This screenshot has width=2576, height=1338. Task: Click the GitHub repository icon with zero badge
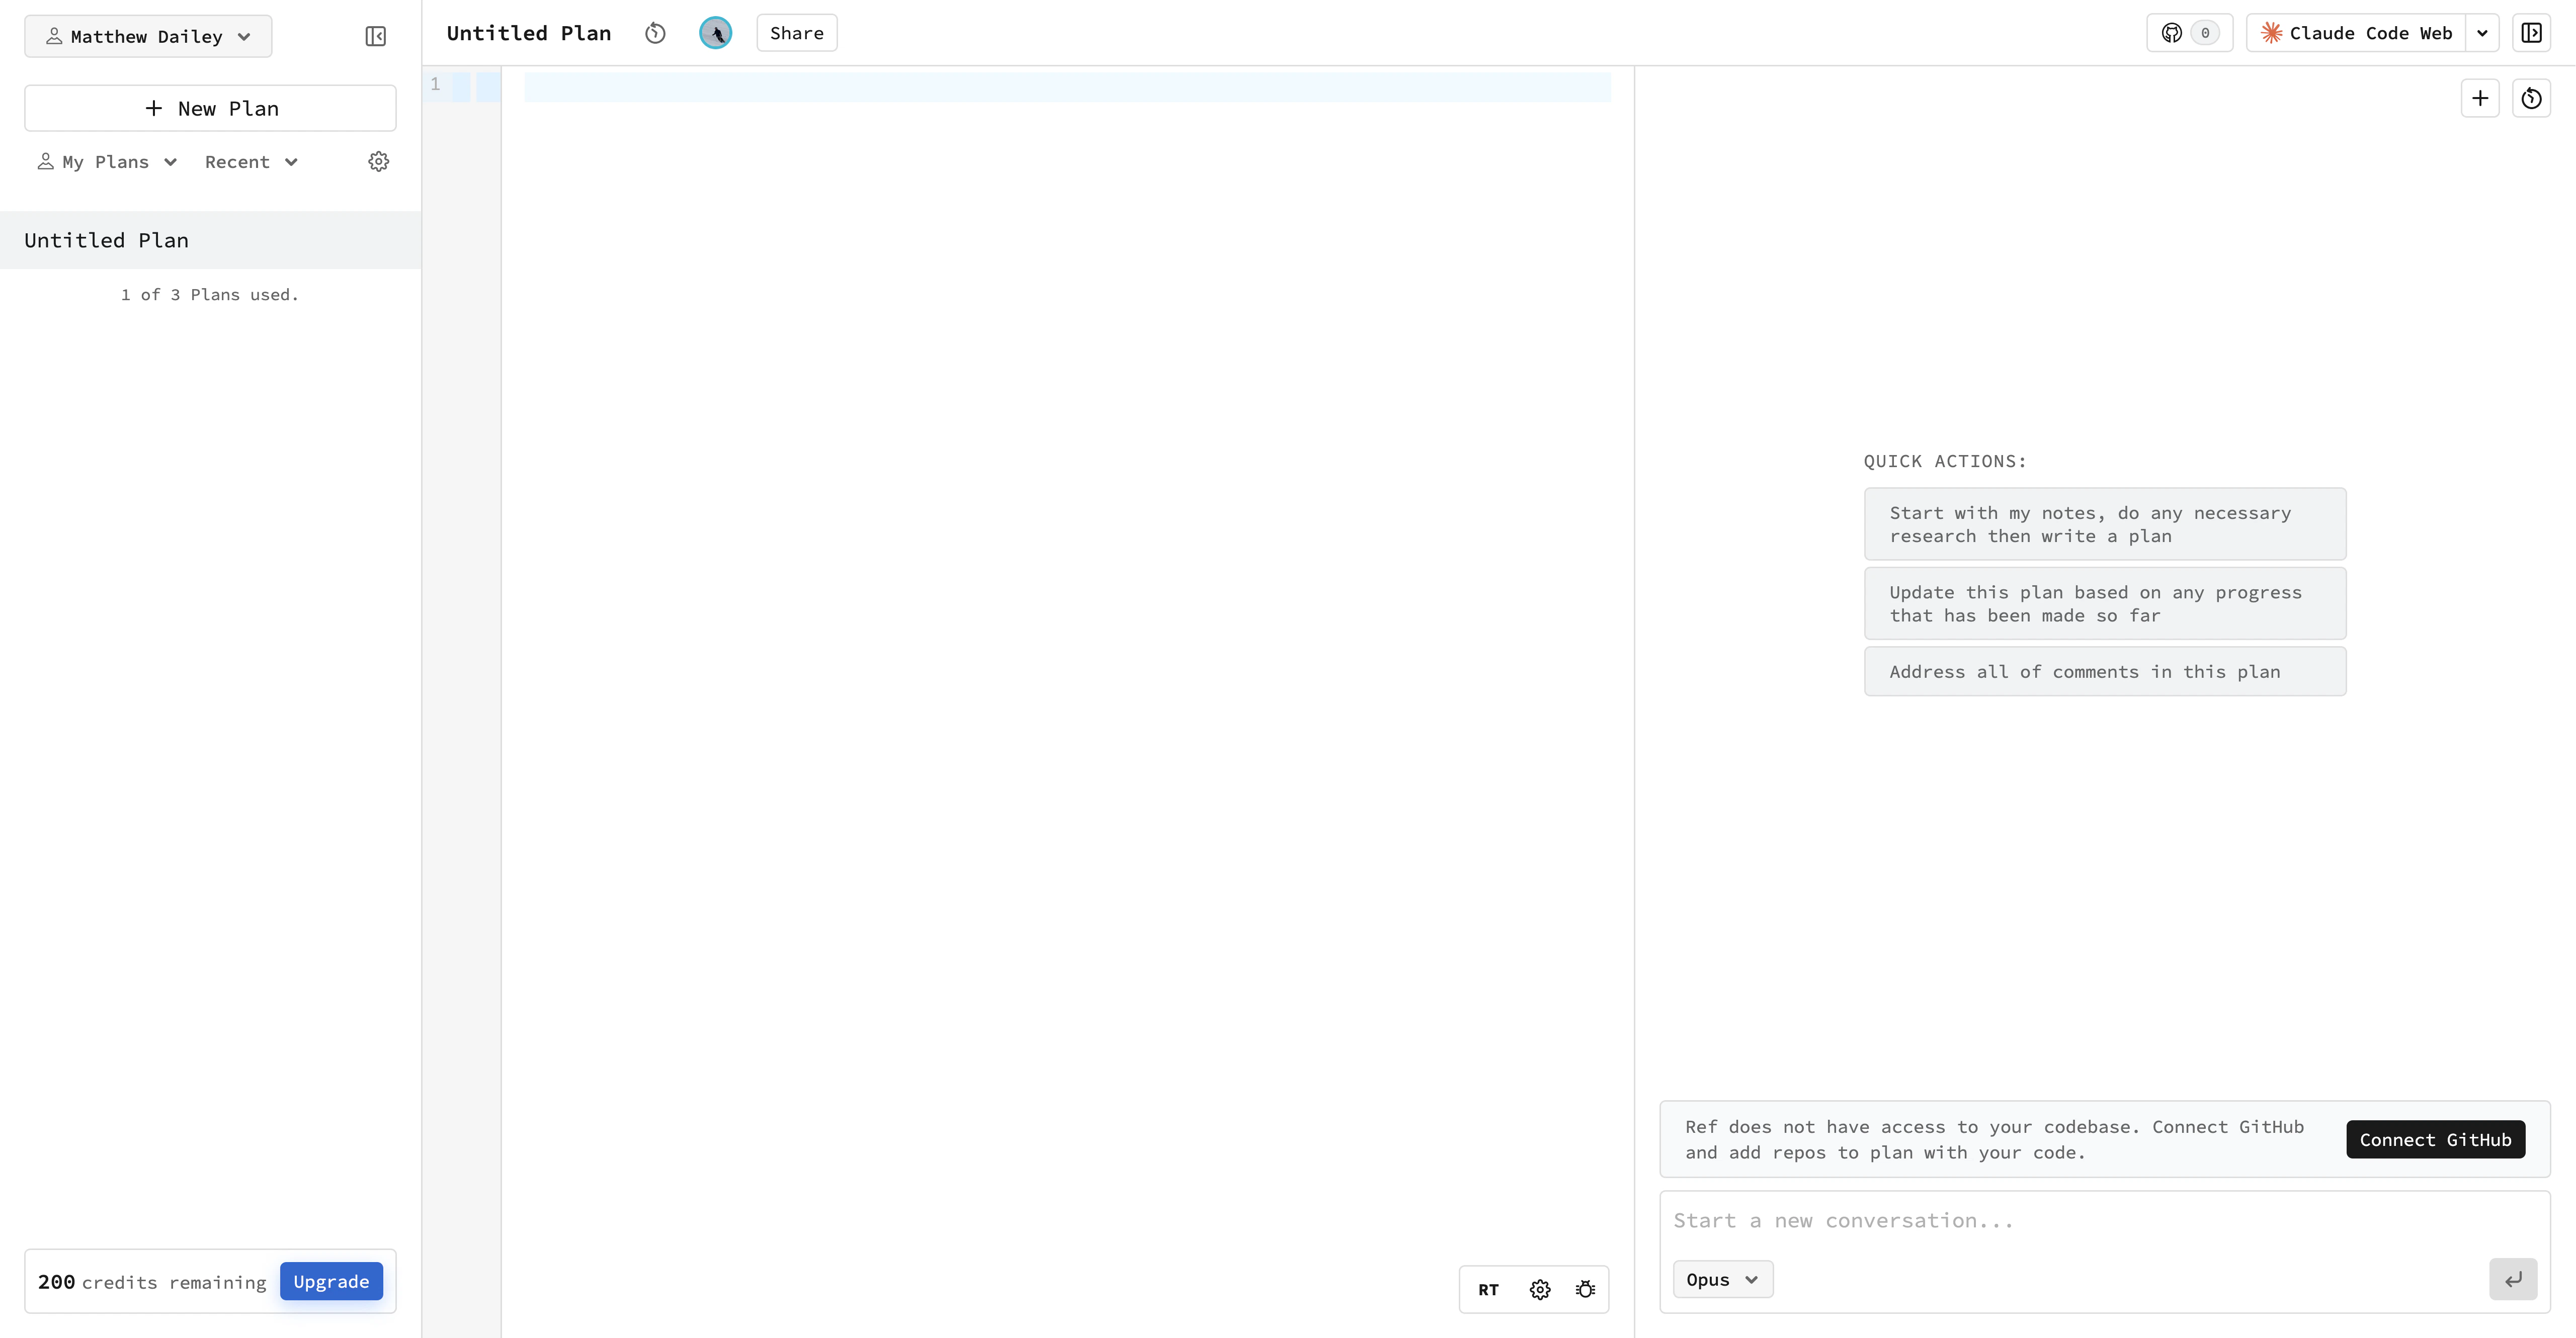point(2189,32)
